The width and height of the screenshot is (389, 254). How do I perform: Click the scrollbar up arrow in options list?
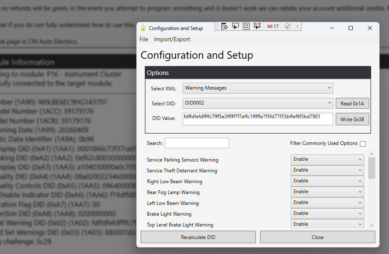372,154
